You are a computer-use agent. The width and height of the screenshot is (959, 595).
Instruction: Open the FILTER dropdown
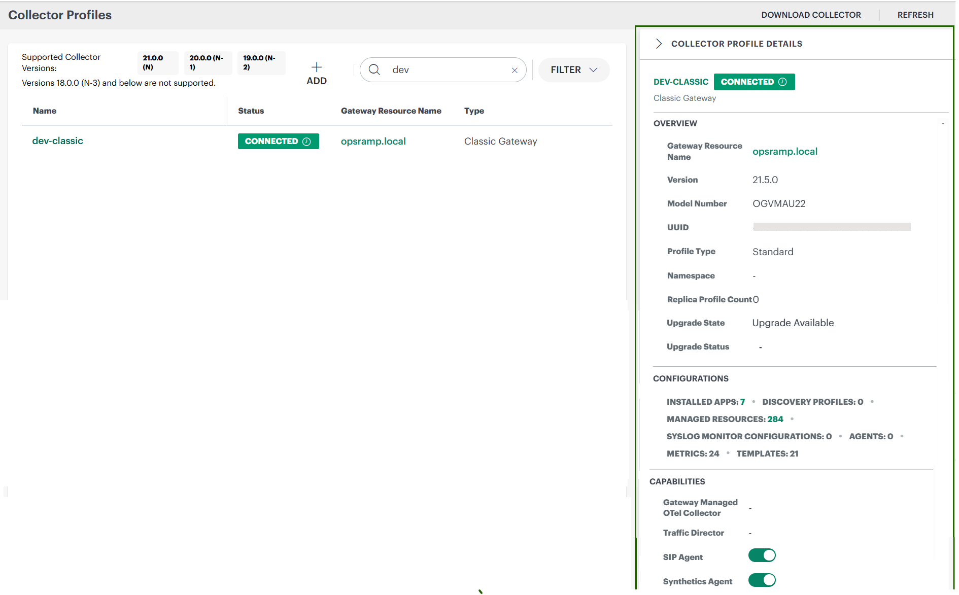tap(574, 70)
